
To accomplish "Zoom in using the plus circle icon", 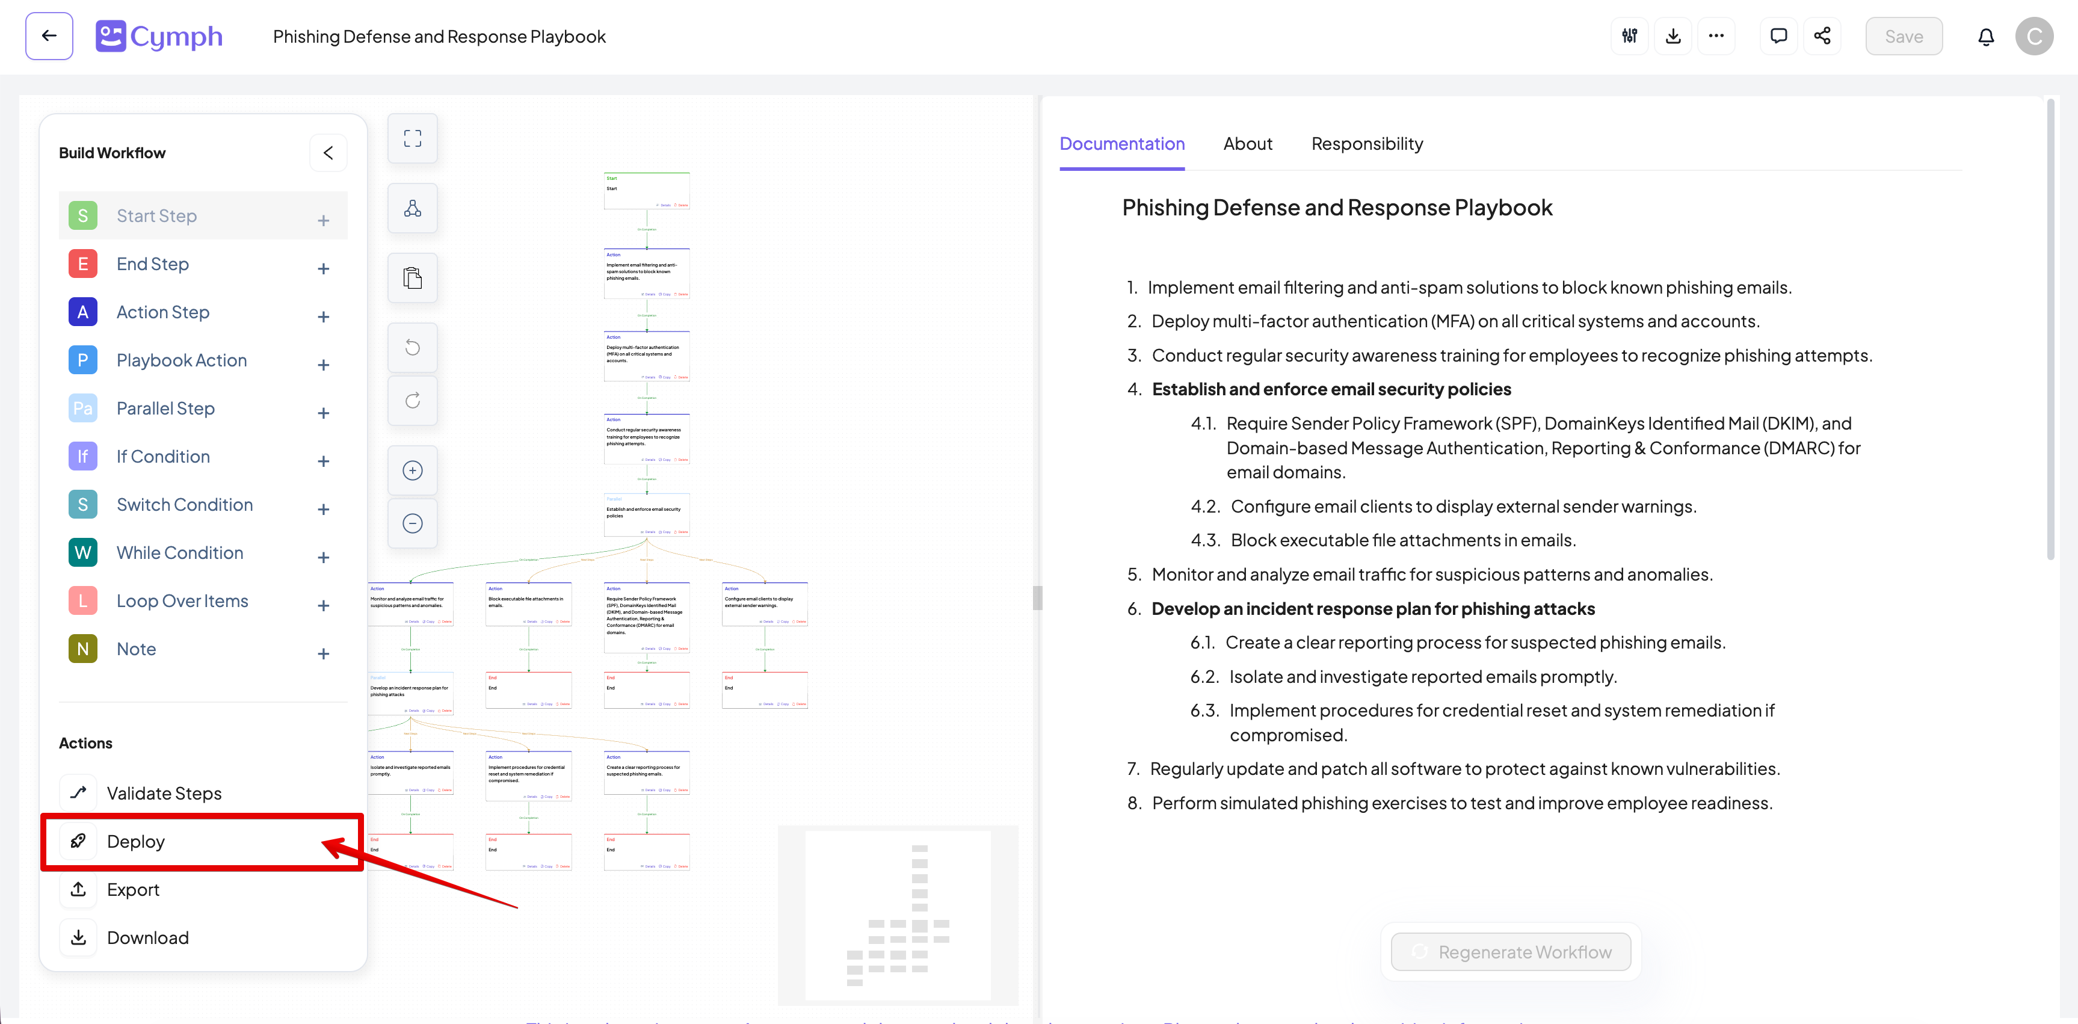I will click(412, 470).
